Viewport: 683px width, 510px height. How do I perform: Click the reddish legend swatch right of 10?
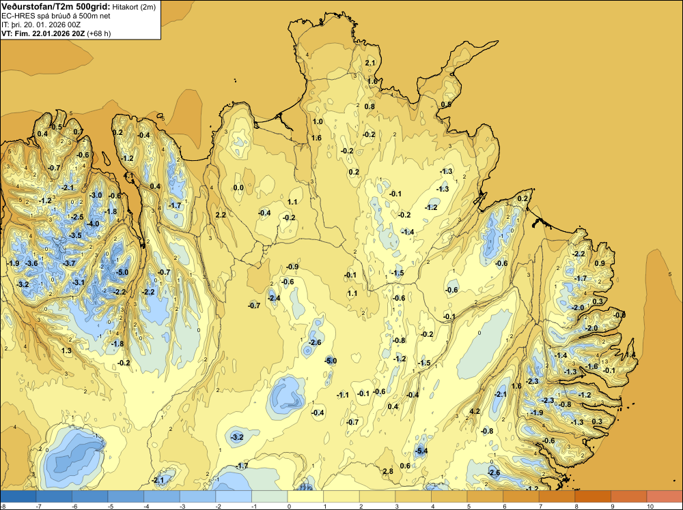coord(665,496)
